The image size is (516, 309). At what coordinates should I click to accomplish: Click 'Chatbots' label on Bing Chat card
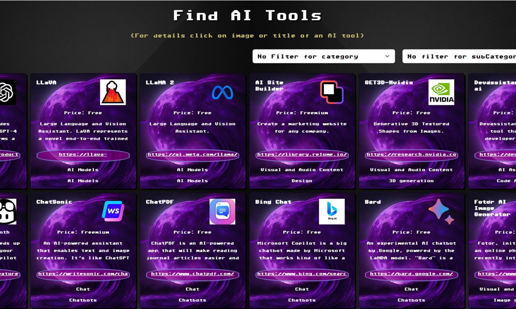pos(302,300)
